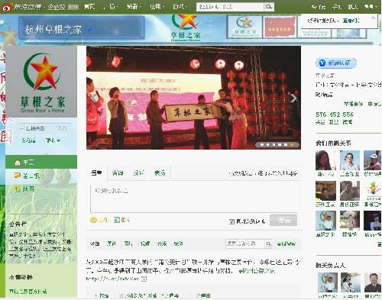The image size is (382, 300).
Task: Click the 576 following count
Action: pyautogui.click(x=321, y=115)
